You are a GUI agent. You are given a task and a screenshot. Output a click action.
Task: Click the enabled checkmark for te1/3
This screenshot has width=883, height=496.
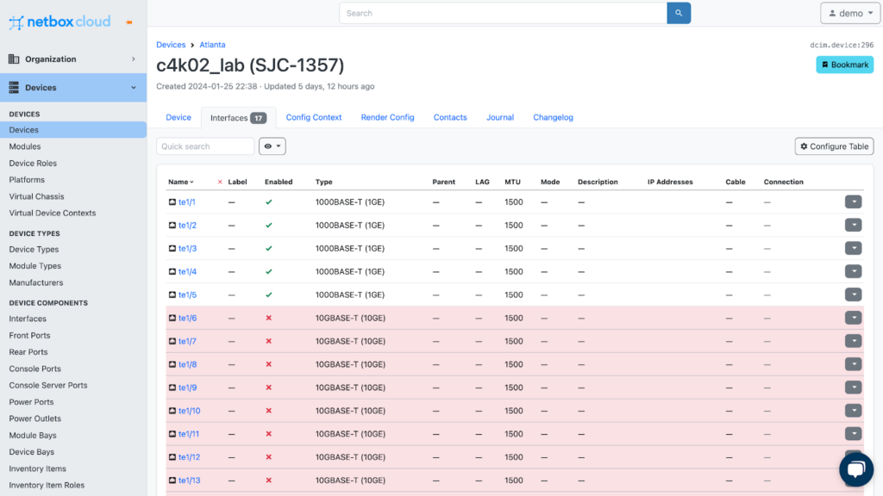269,249
